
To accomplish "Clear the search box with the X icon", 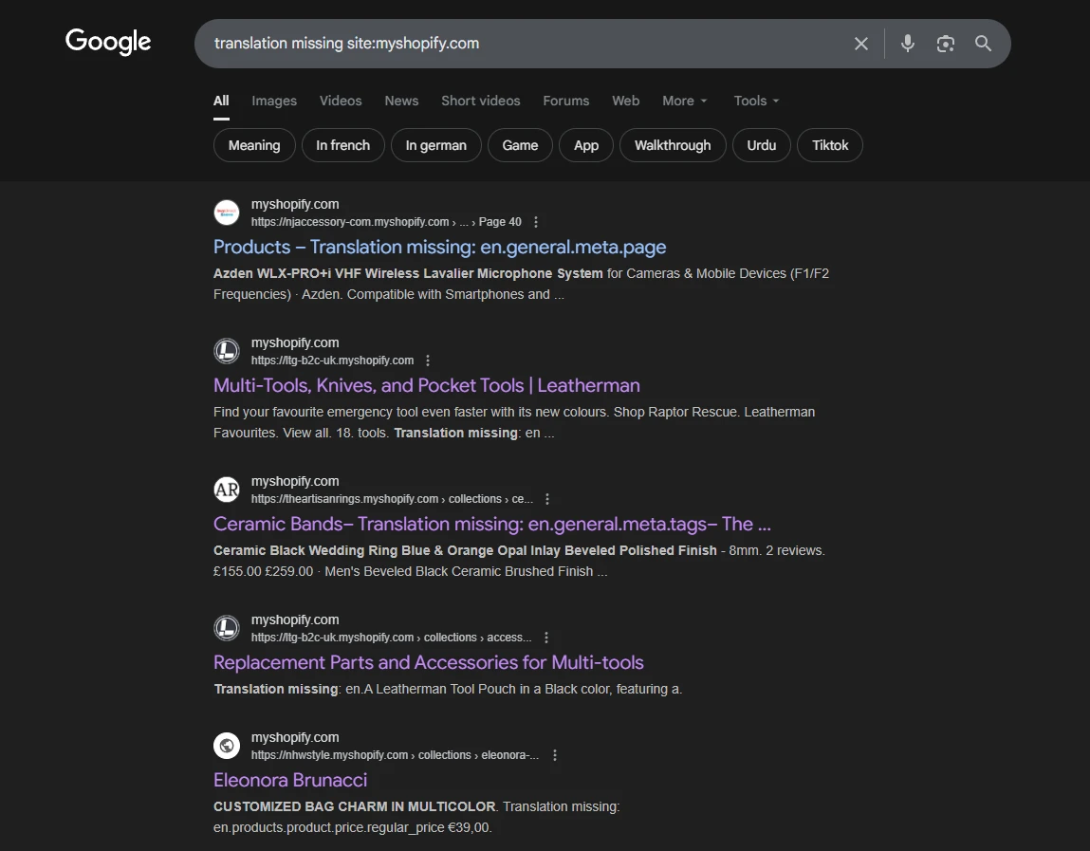I will pyautogui.click(x=860, y=44).
